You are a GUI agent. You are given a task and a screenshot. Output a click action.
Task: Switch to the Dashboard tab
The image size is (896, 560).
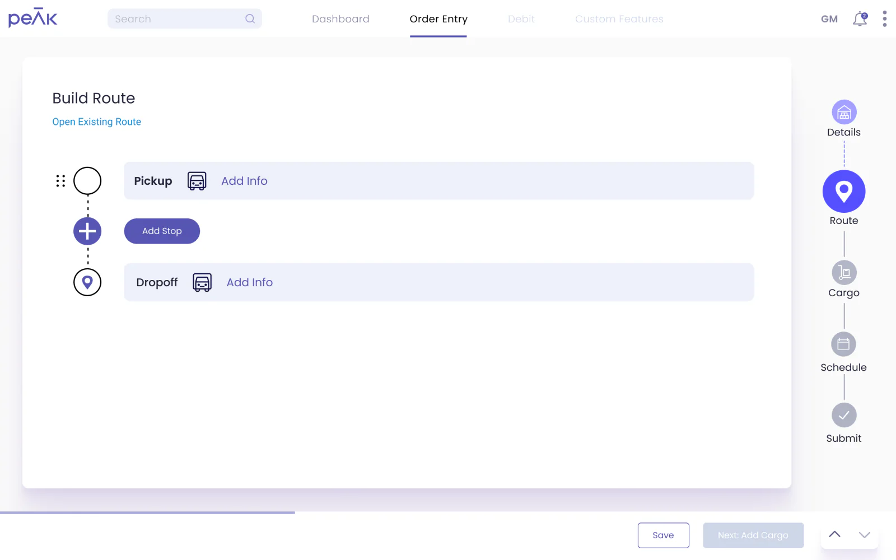pos(340,19)
